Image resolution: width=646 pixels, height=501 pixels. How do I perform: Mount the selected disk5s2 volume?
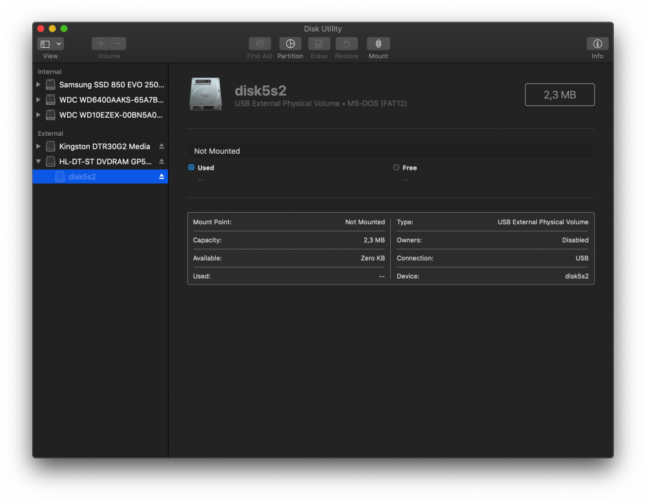point(378,44)
